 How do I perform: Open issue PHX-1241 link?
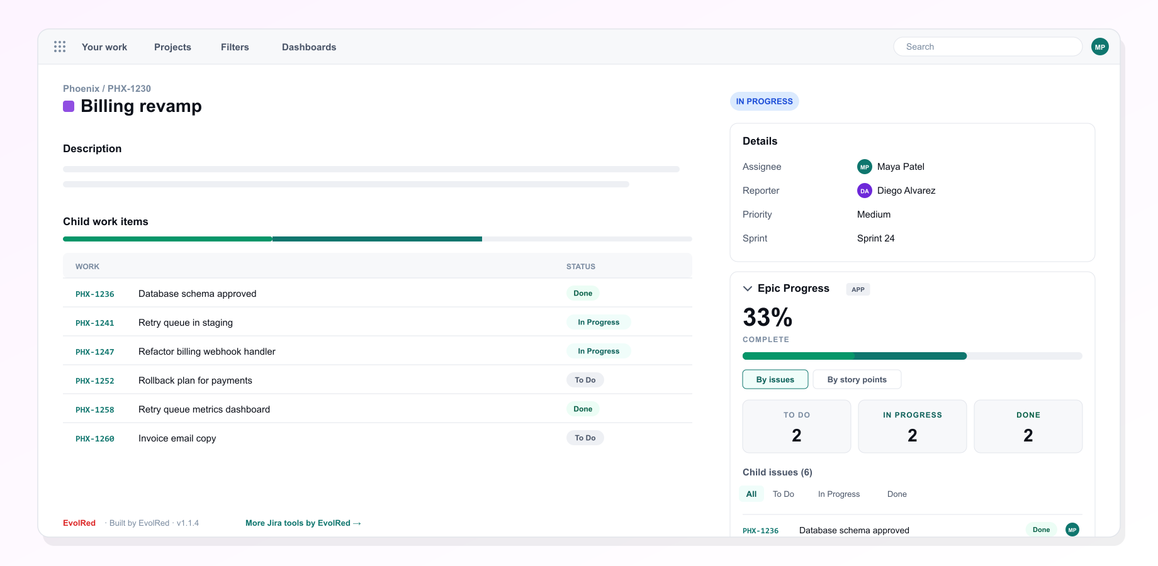pos(95,323)
